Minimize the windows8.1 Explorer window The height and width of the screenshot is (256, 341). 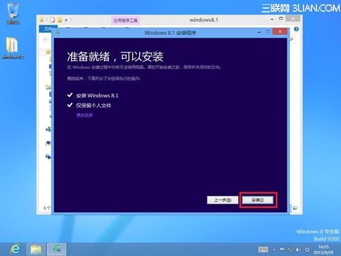pos(272,19)
